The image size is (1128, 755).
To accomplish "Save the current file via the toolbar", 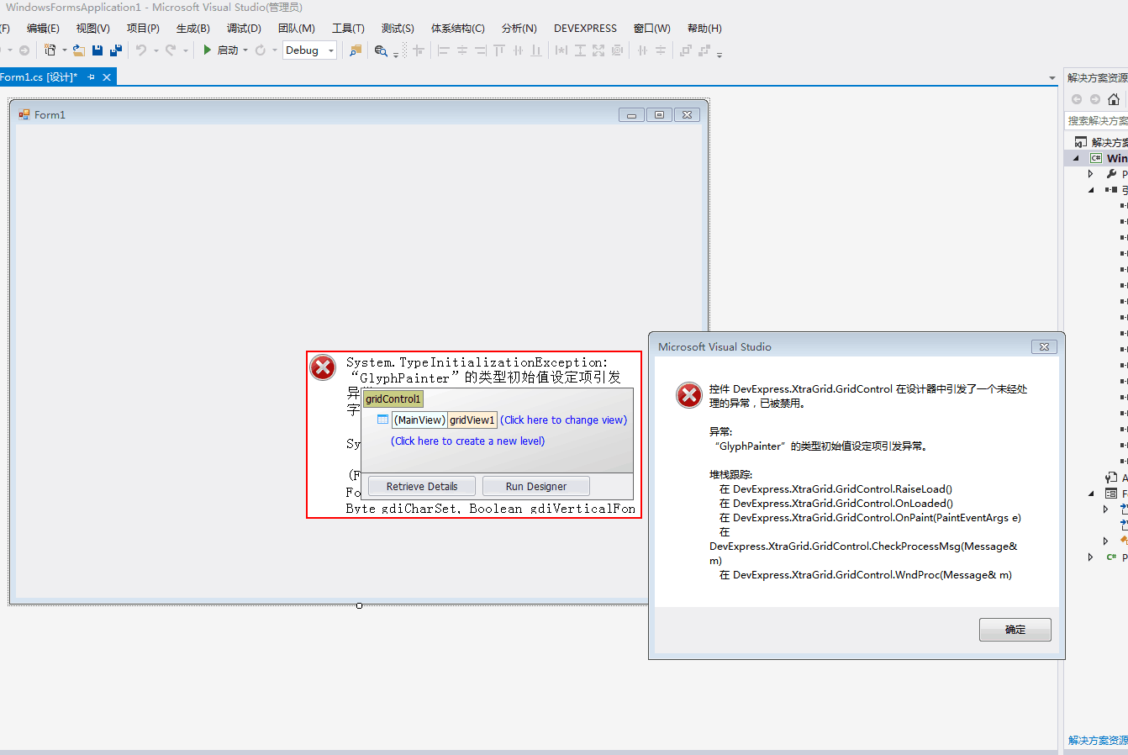I will (98, 50).
